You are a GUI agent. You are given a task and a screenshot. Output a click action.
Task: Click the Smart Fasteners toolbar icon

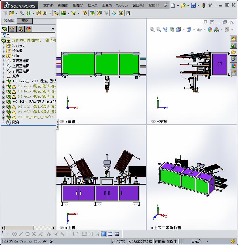click(39, 13)
